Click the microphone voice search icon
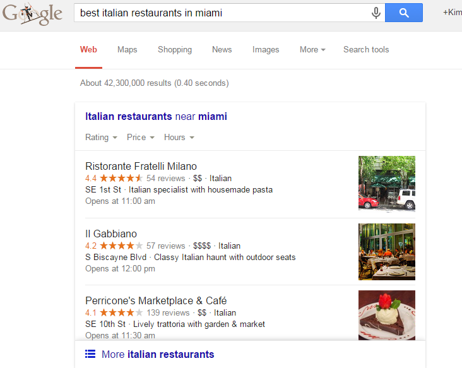 (376, 13)
